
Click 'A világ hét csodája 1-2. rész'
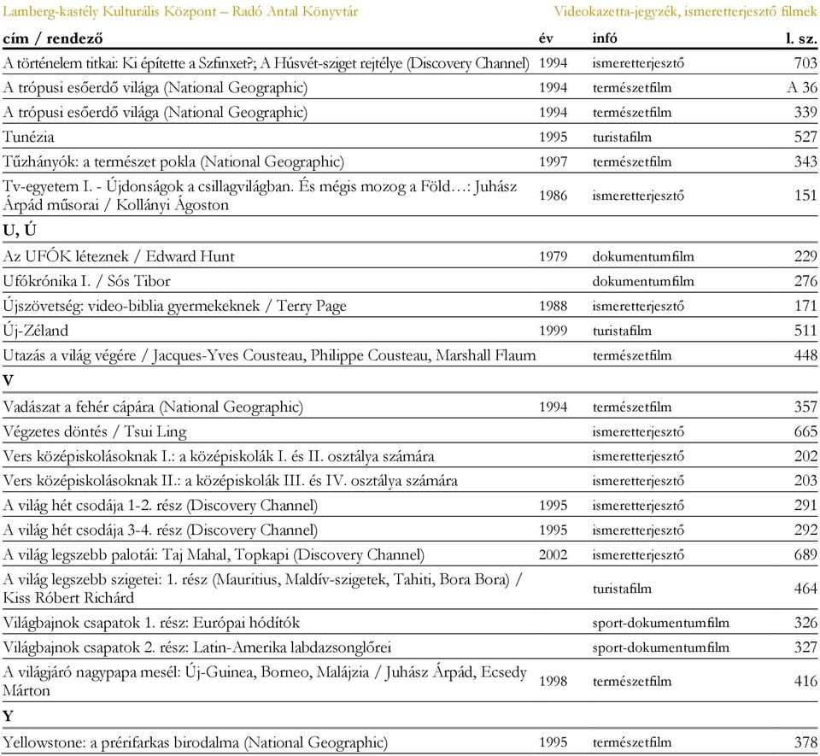92,506
